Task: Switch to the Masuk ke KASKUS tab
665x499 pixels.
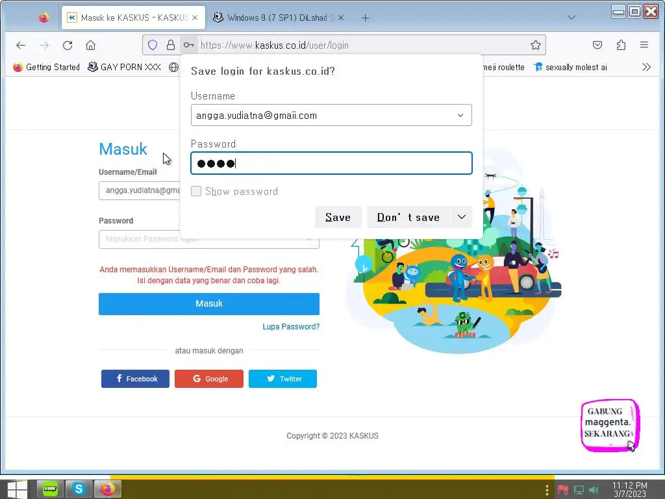Action: 133,18
